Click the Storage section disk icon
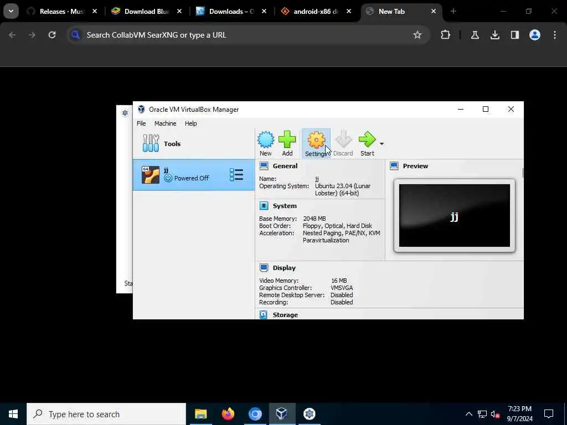 (x=264, y=315)
